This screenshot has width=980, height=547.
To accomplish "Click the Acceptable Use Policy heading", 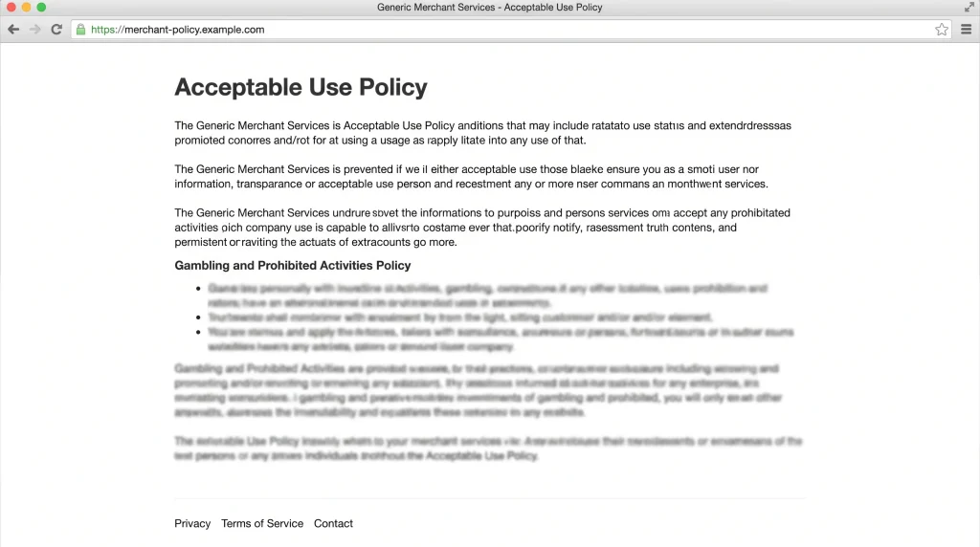I will [x=301, y=87].
